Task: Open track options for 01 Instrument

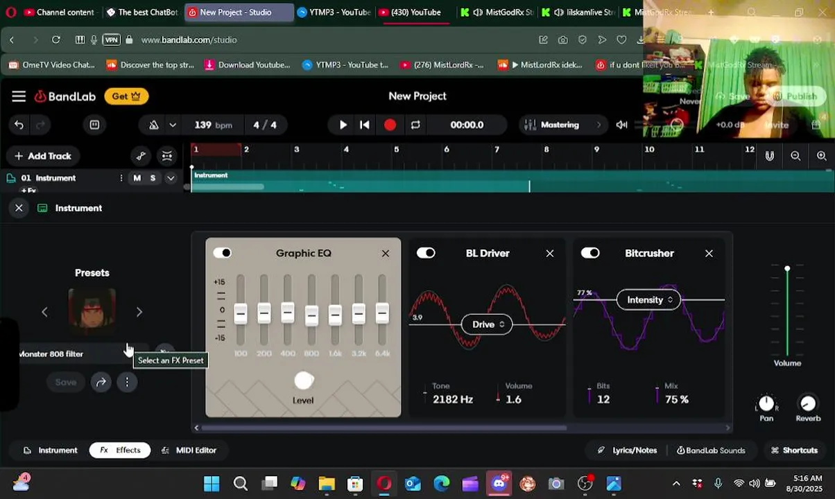Action: tap(121, 178)
